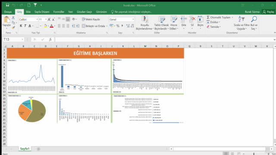Screen dimensions: 276x155
Task: Create a new blank document from the quick access toolbar
Action: [29, 5]
